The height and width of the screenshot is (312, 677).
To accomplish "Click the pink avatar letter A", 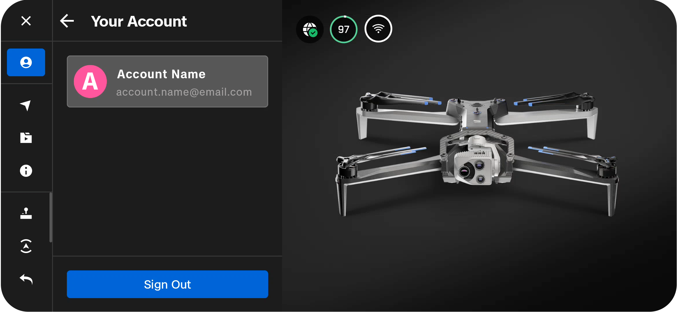I will (90, 81).
